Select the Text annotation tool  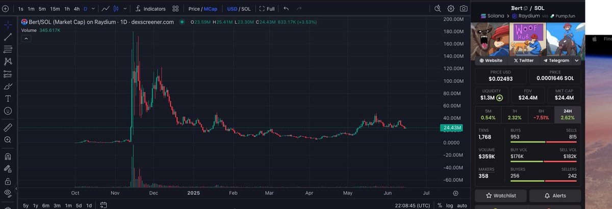(x=8, y=99)
